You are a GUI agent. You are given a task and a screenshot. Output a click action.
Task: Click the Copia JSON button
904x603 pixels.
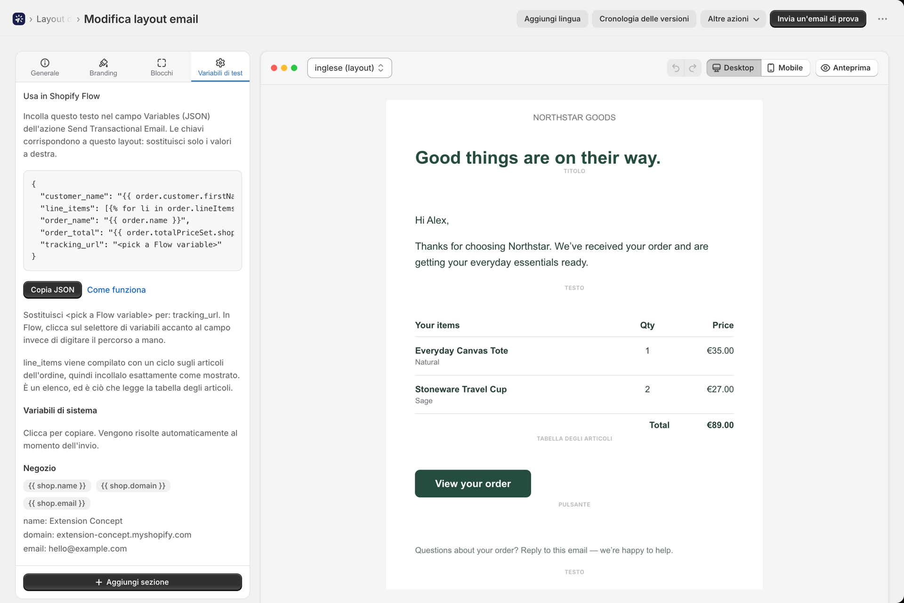pyautogui.click(x=52, y=290)
